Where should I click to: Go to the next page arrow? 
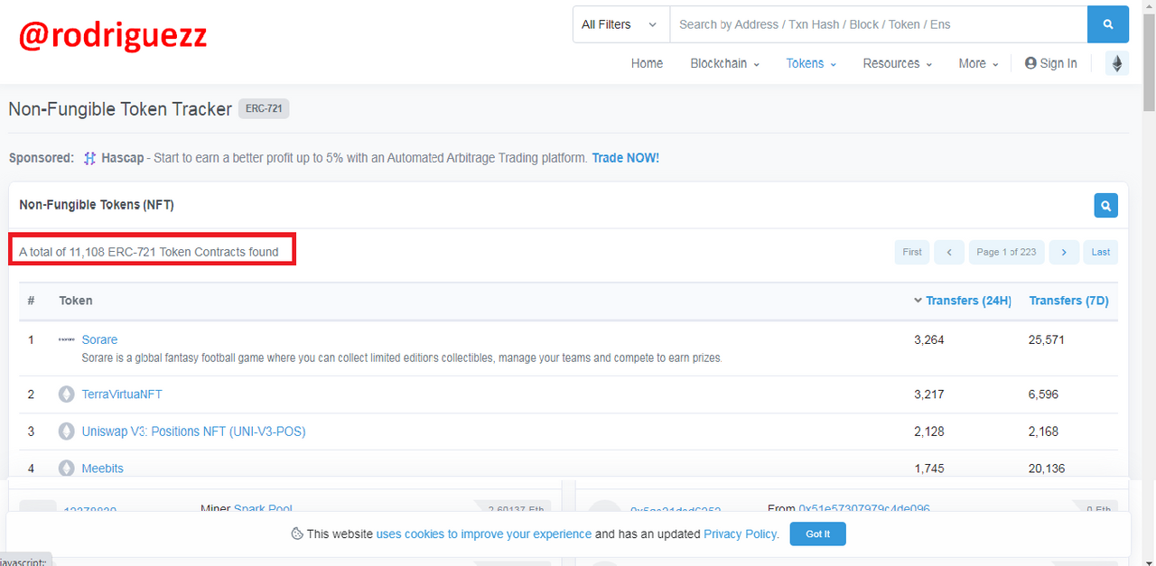click(x=1064, y=252)
